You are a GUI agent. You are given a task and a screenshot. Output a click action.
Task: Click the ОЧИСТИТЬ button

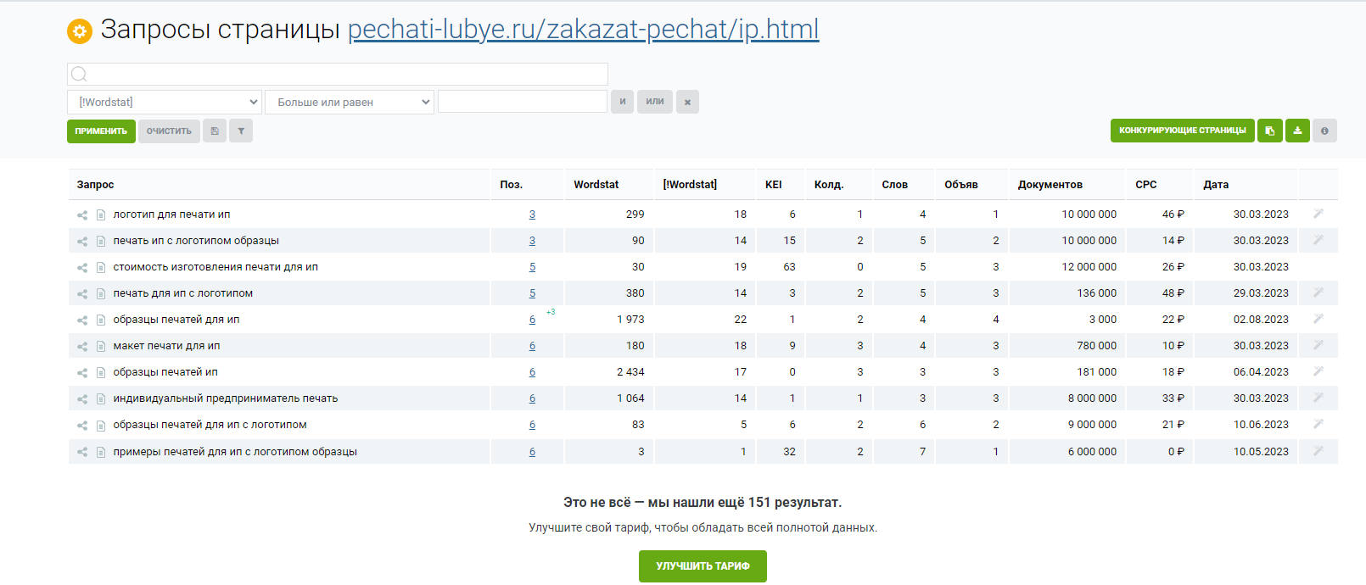coord(169,131)
